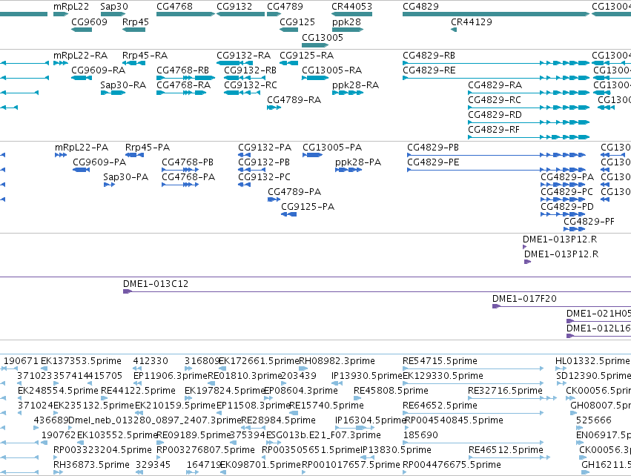Select transcript ppk28-RA

click(x=348, y=93)
